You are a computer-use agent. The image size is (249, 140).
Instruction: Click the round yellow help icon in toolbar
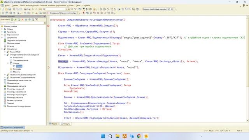94,9
